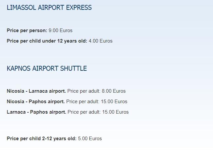Click the 8.00 Euros adult price

(114, 91)
